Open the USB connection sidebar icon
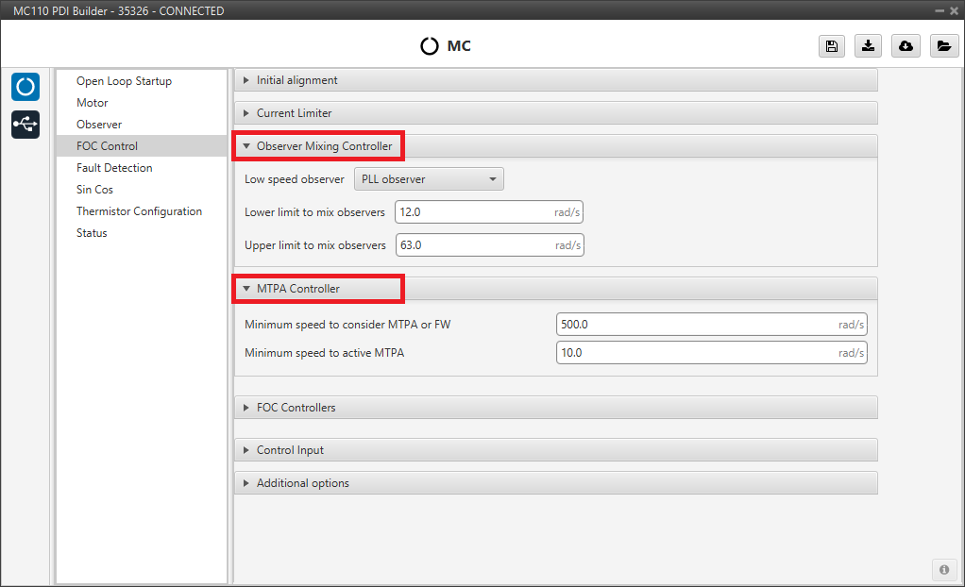Screen dimensions: 965x587 (25, 125)
